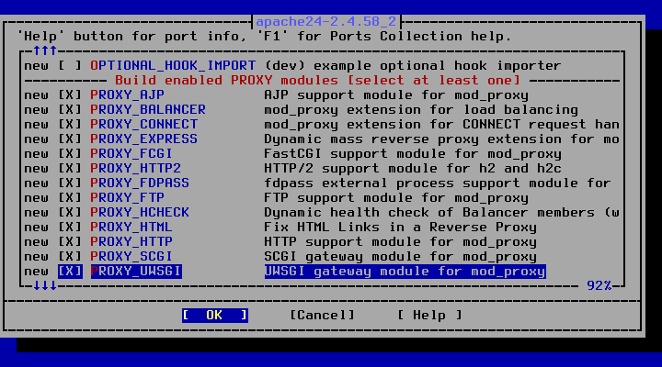
Task: Click the up arrows scroll indicator
Action: (45, 51)
